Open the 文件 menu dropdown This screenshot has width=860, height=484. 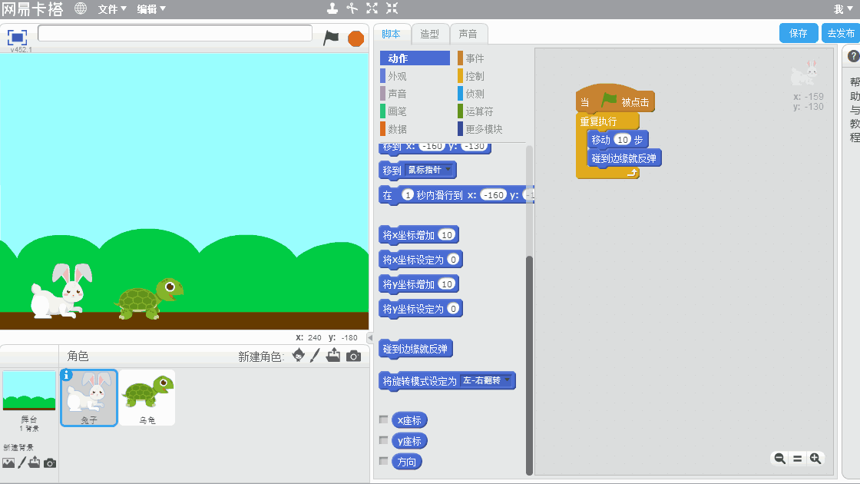coord(111,9)
